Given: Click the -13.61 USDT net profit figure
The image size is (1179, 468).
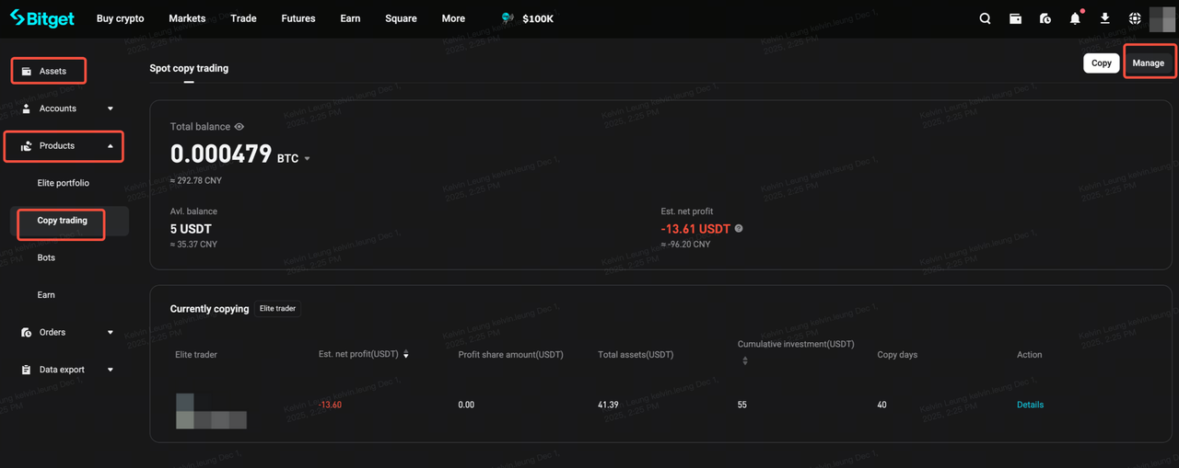Looking at the screenshot, I should (x=695, y=229).
